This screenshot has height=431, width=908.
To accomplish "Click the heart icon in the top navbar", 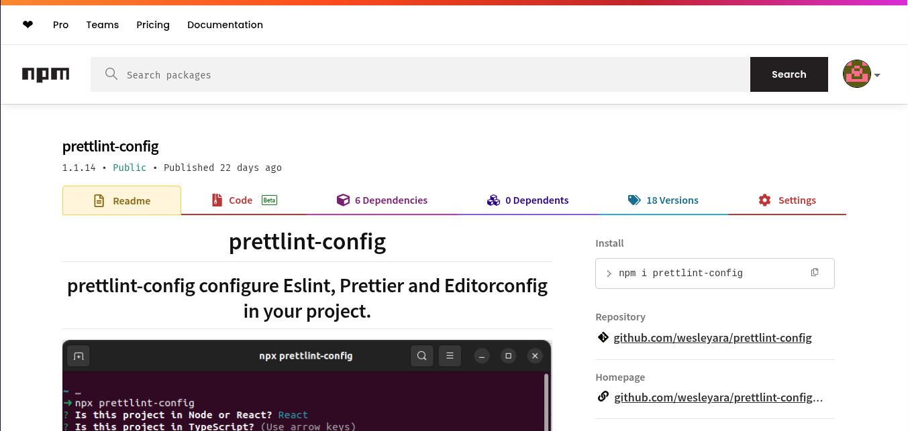I will pos(28,24).
